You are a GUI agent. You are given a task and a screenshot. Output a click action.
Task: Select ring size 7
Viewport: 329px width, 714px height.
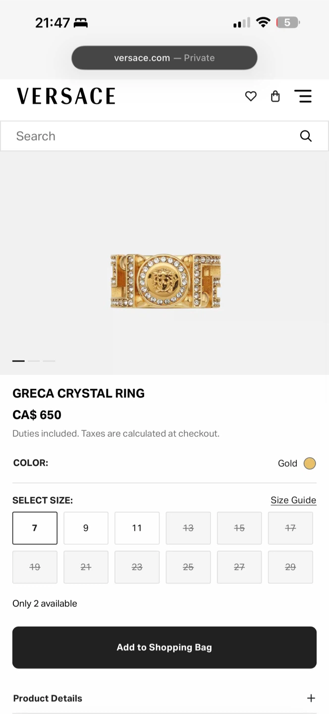(35, 528)
